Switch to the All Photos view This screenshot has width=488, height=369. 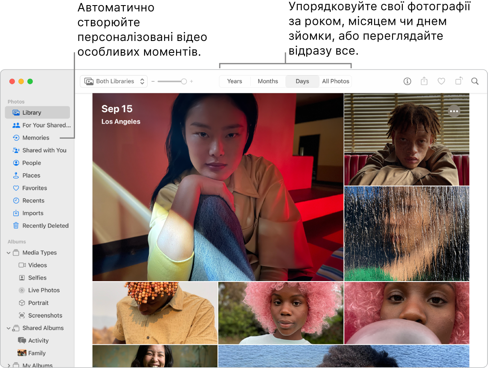335,81
